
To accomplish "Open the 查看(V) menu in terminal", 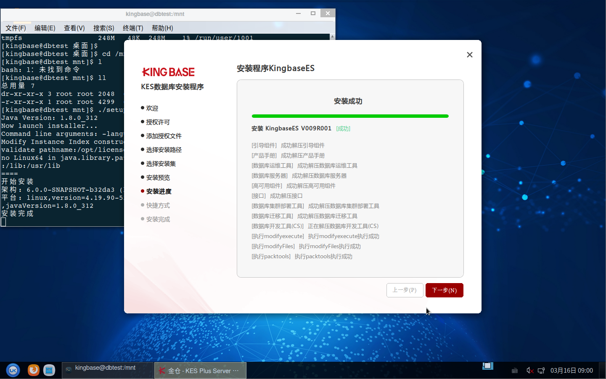I will click(x=74, y=28).
